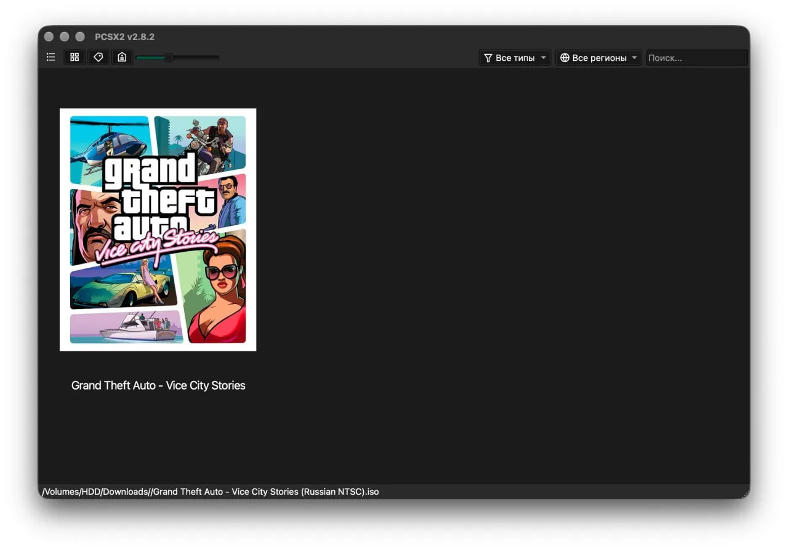Open the 'Все регионы' region dropdown
788x549 pixels.
(x=598, y=58)
